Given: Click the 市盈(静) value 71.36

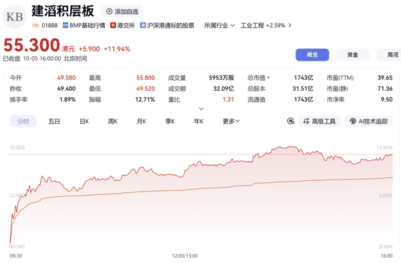Looking at the screenshot, I should click(x=385, y=89).
